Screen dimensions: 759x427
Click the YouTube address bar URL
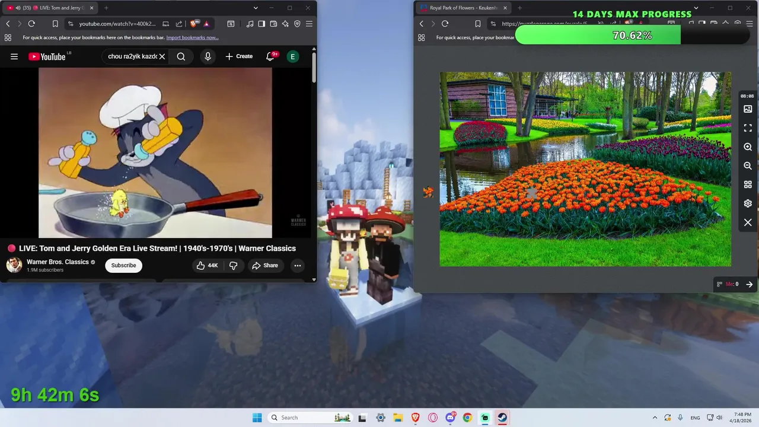(117, 24)
